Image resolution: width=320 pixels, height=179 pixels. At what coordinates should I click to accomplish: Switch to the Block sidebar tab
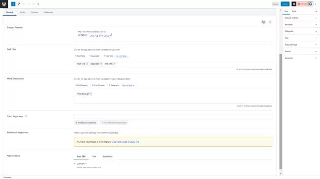pos(294,11)
